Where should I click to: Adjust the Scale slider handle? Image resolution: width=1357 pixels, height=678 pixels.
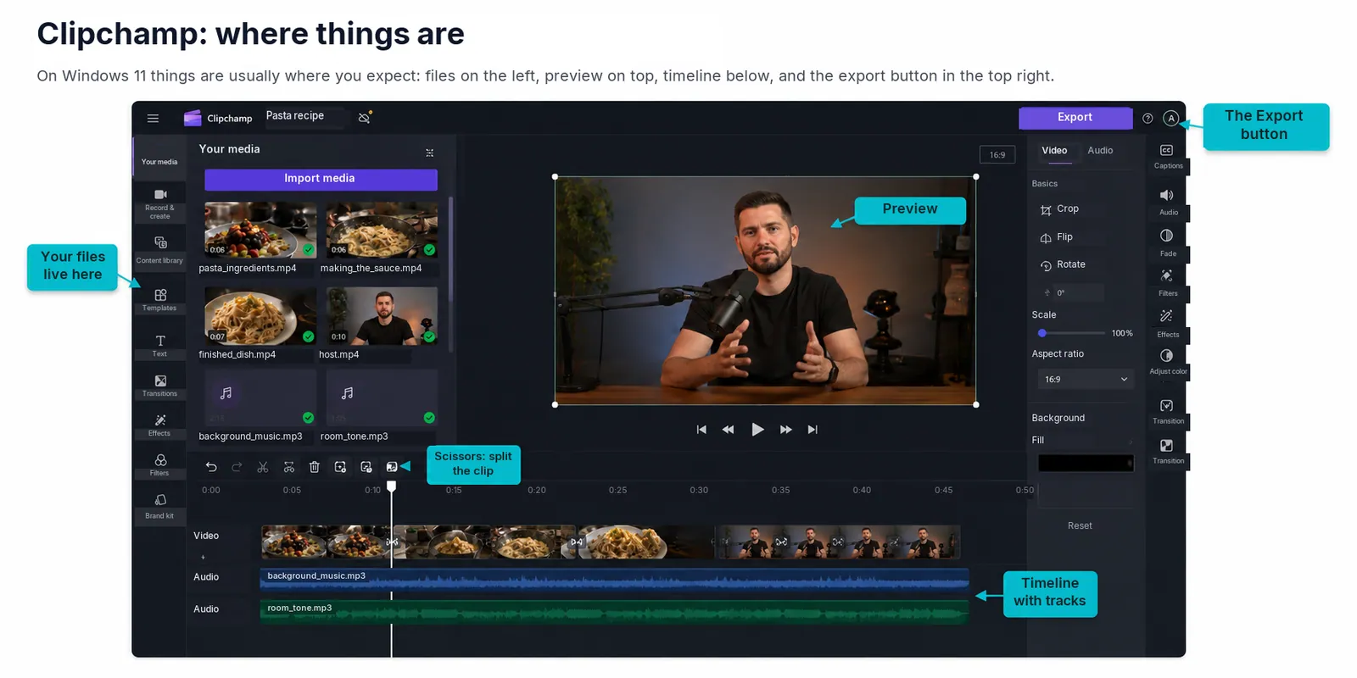pyautogui.click(x=1042, y=333)
